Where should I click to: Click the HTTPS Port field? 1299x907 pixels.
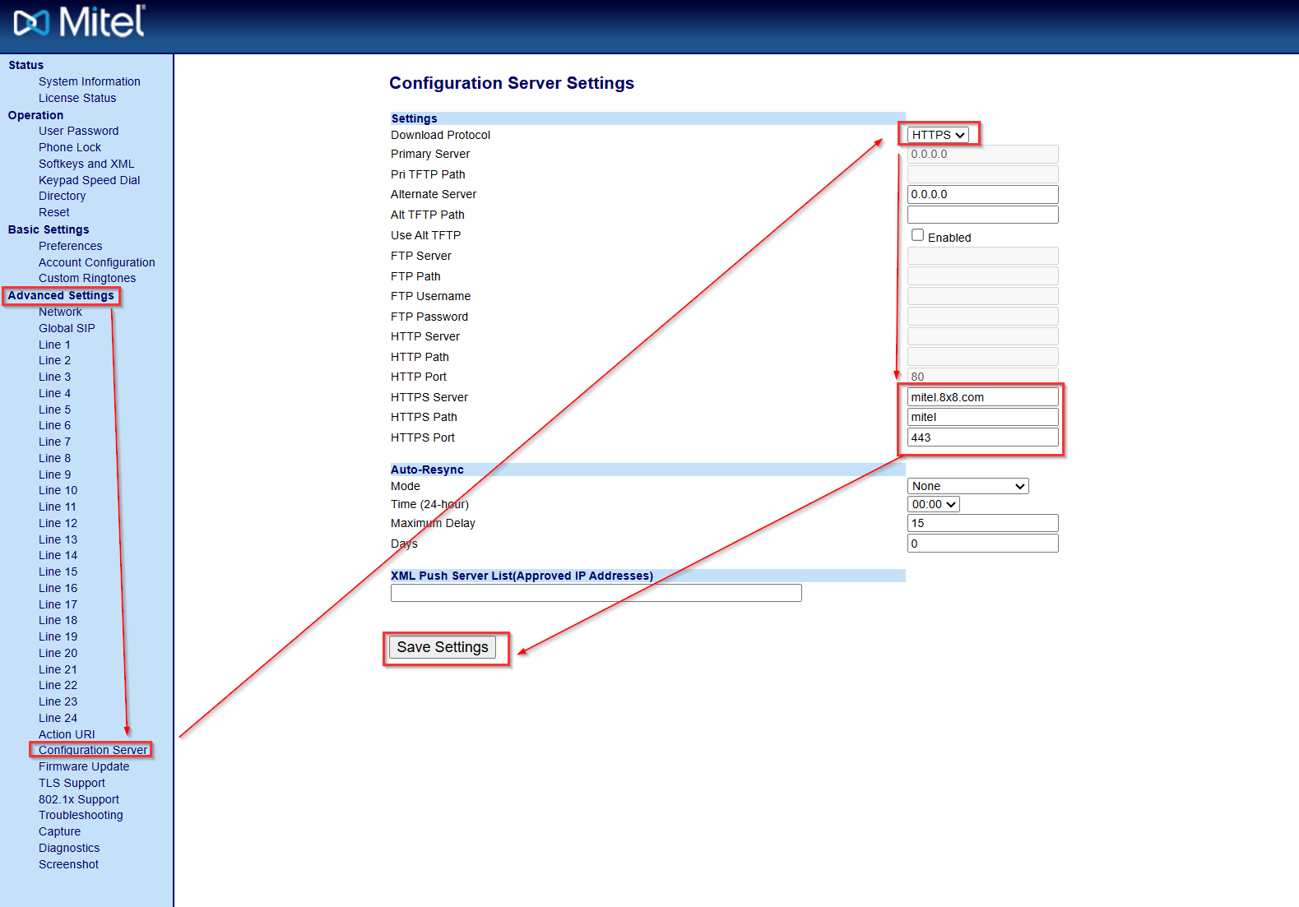pos(982,437)
